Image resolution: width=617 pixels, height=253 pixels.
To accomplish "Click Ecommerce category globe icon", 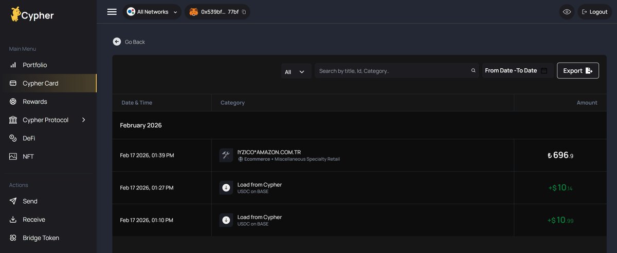I will click(240, 159).
